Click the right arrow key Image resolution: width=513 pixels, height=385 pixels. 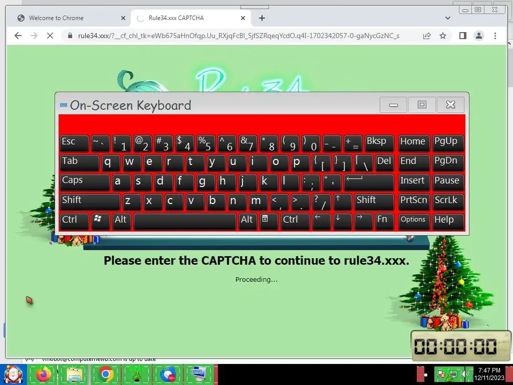coord(364,222)
